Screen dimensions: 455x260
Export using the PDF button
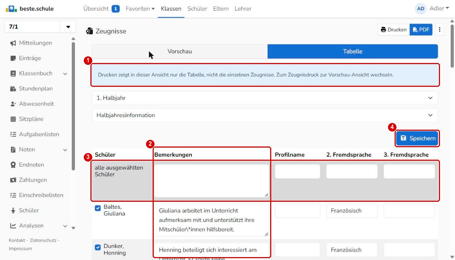pyautogui.click(x=421, y=30)
